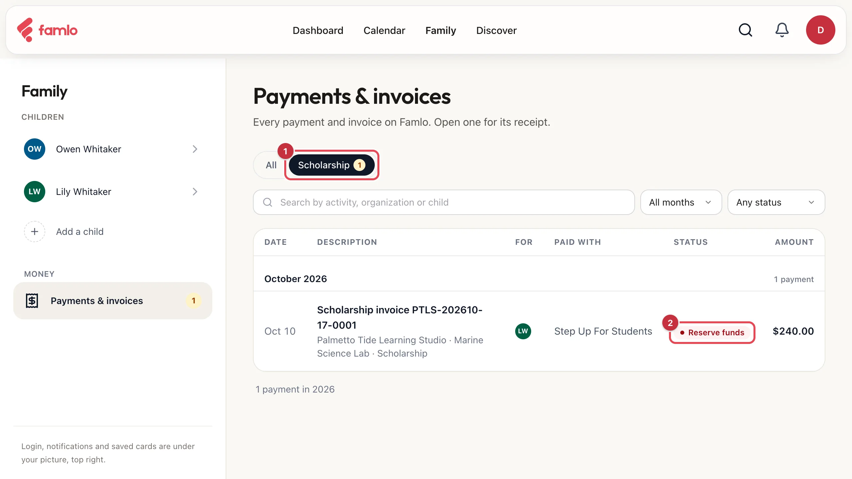
Task: Click the $240.00 amount
Action: coord(793,331)
